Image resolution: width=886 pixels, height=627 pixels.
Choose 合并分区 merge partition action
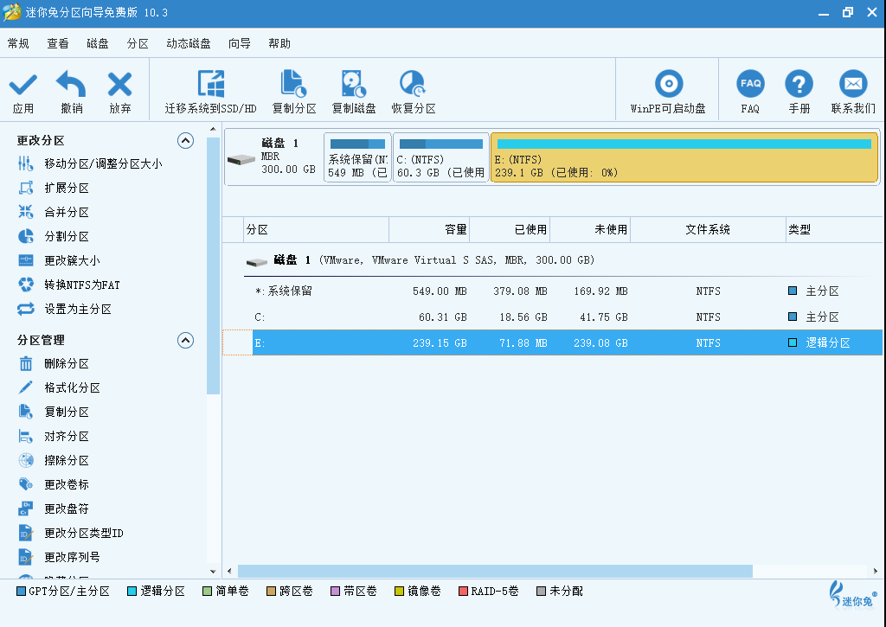click(x=66, y=213)
